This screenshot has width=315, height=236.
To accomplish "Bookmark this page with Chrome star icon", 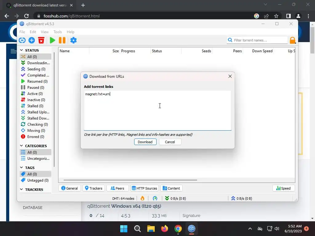I will point(276,16).
